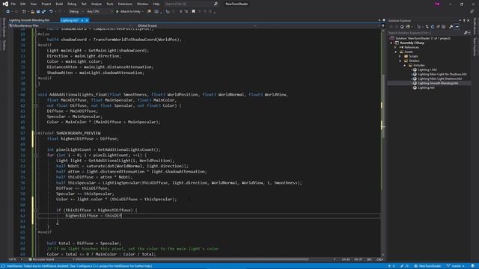Viewport: 479px width, 269px height.
Task: Open the Project menu
Action: (46, 4)
